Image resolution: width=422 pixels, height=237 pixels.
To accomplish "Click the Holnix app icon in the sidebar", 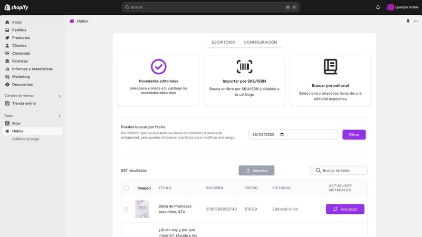I will [7, 131].
